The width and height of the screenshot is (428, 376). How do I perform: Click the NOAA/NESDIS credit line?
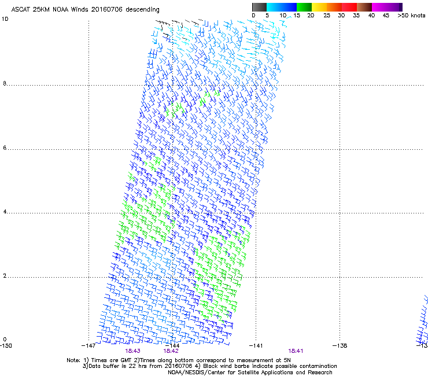[250, 373]
